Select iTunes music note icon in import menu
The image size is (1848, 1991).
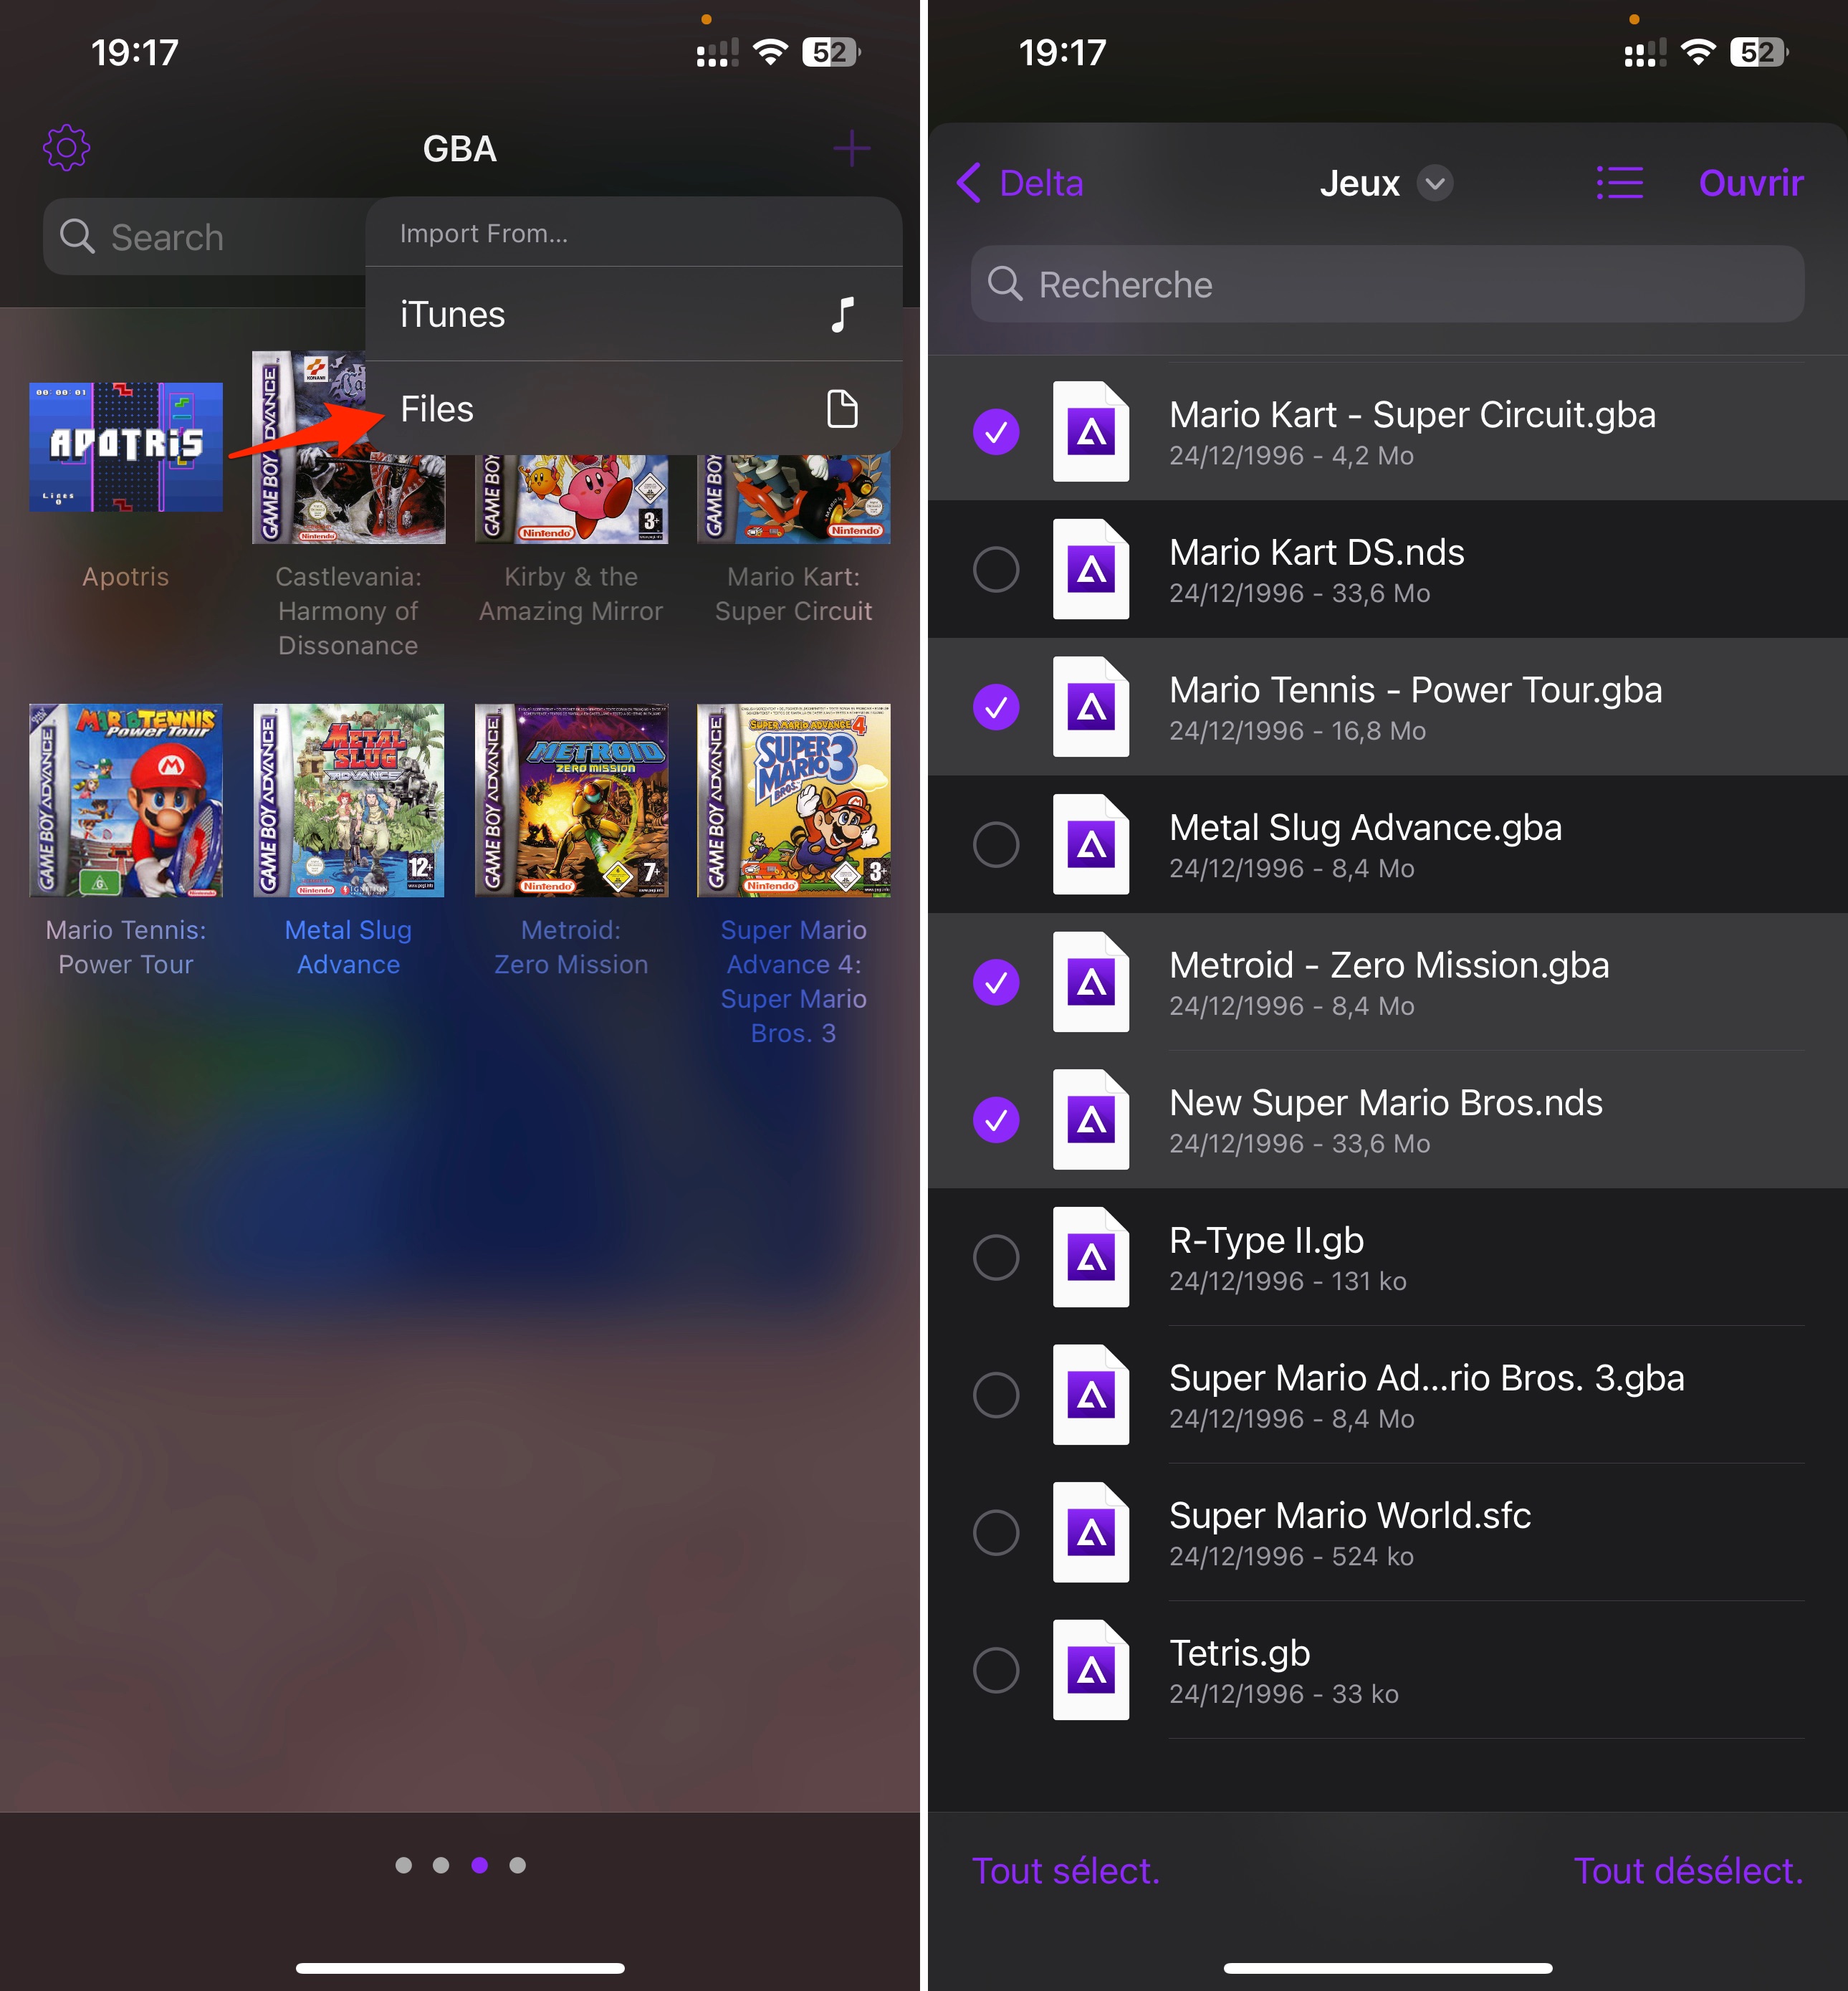coord(842,314)
